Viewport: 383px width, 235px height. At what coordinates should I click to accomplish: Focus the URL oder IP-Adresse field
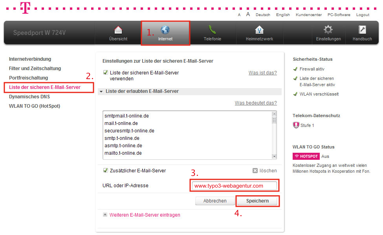(x=235, y=186)
